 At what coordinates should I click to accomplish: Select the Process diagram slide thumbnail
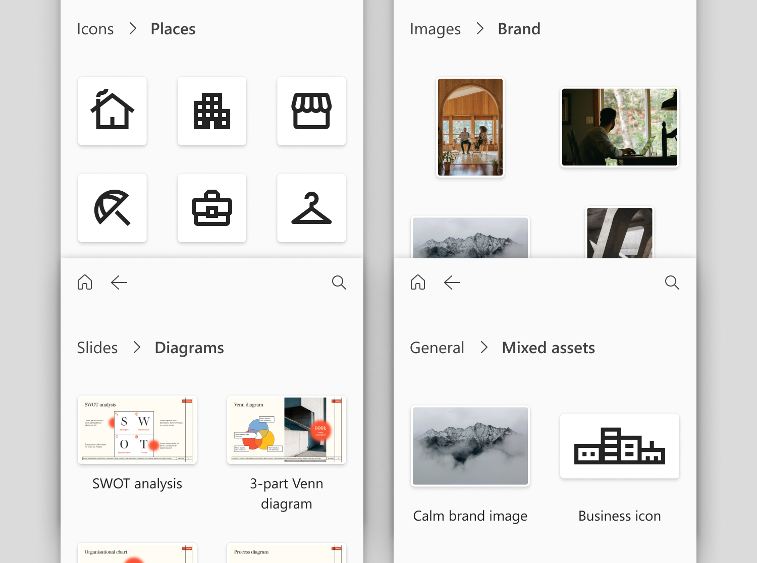pyautogui.click(x=287, y=553)
